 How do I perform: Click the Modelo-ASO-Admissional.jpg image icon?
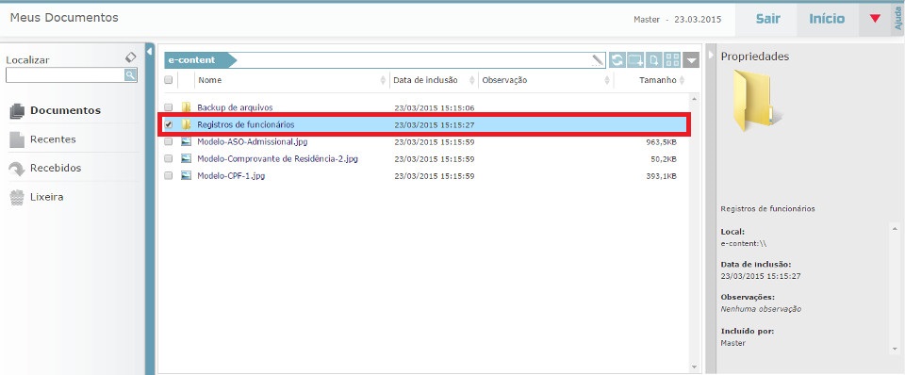(x=186, y=141)
